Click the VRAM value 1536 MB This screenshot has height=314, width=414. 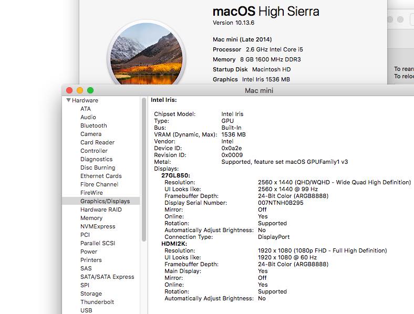click(233, 134)
